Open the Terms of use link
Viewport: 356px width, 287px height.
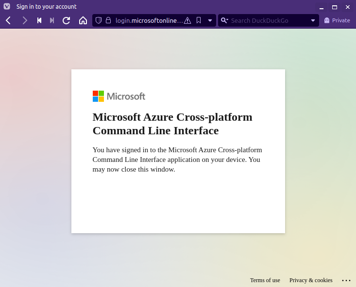tap(265, 280)
